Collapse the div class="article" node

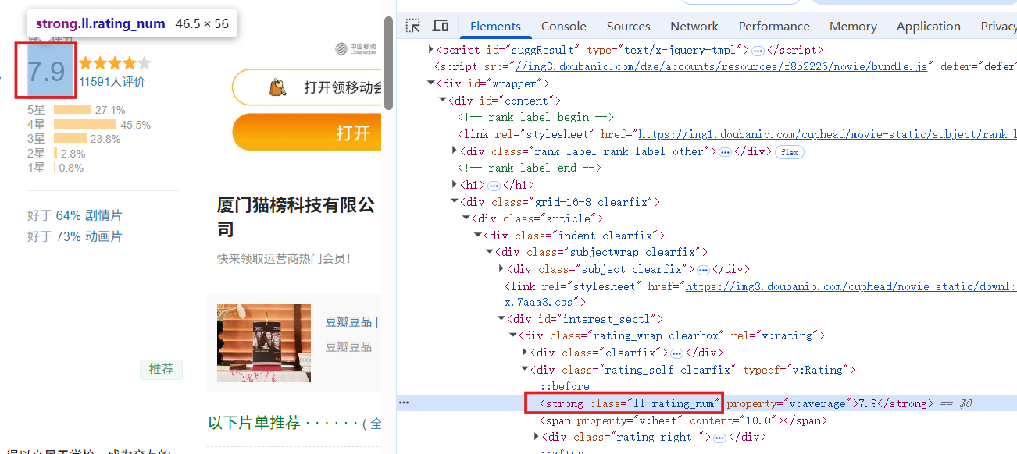click(x=466, y=218)
